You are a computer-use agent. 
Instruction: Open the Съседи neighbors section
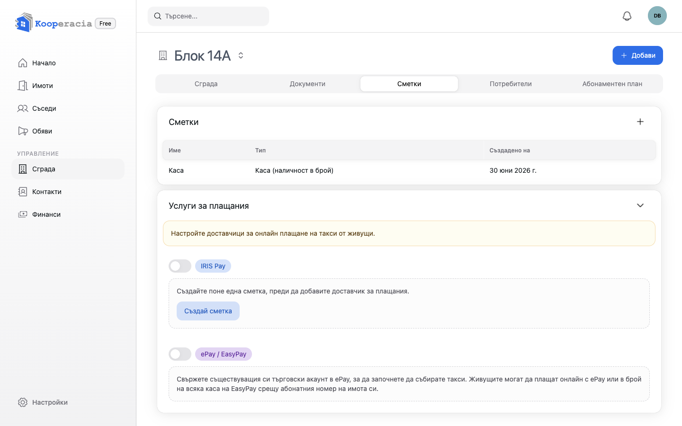tap(68, 108)
